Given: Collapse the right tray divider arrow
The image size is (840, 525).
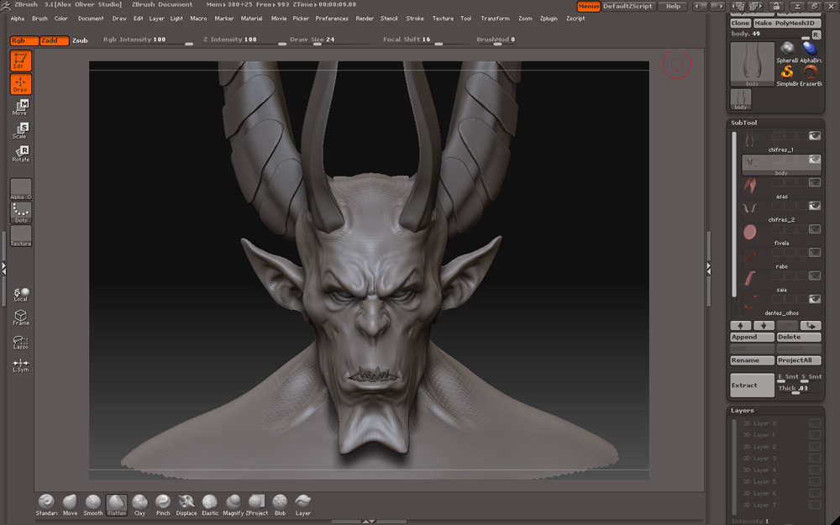Looking at the screenshot, I should [708, 269].
